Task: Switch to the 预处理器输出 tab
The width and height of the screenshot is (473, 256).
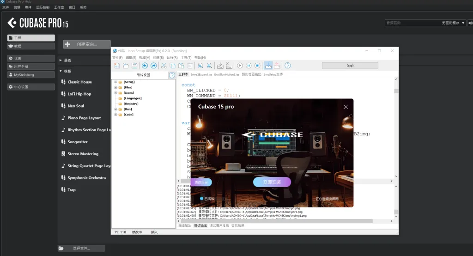Action: 251,74
